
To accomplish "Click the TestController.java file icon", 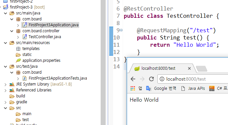I will point(24,37).
